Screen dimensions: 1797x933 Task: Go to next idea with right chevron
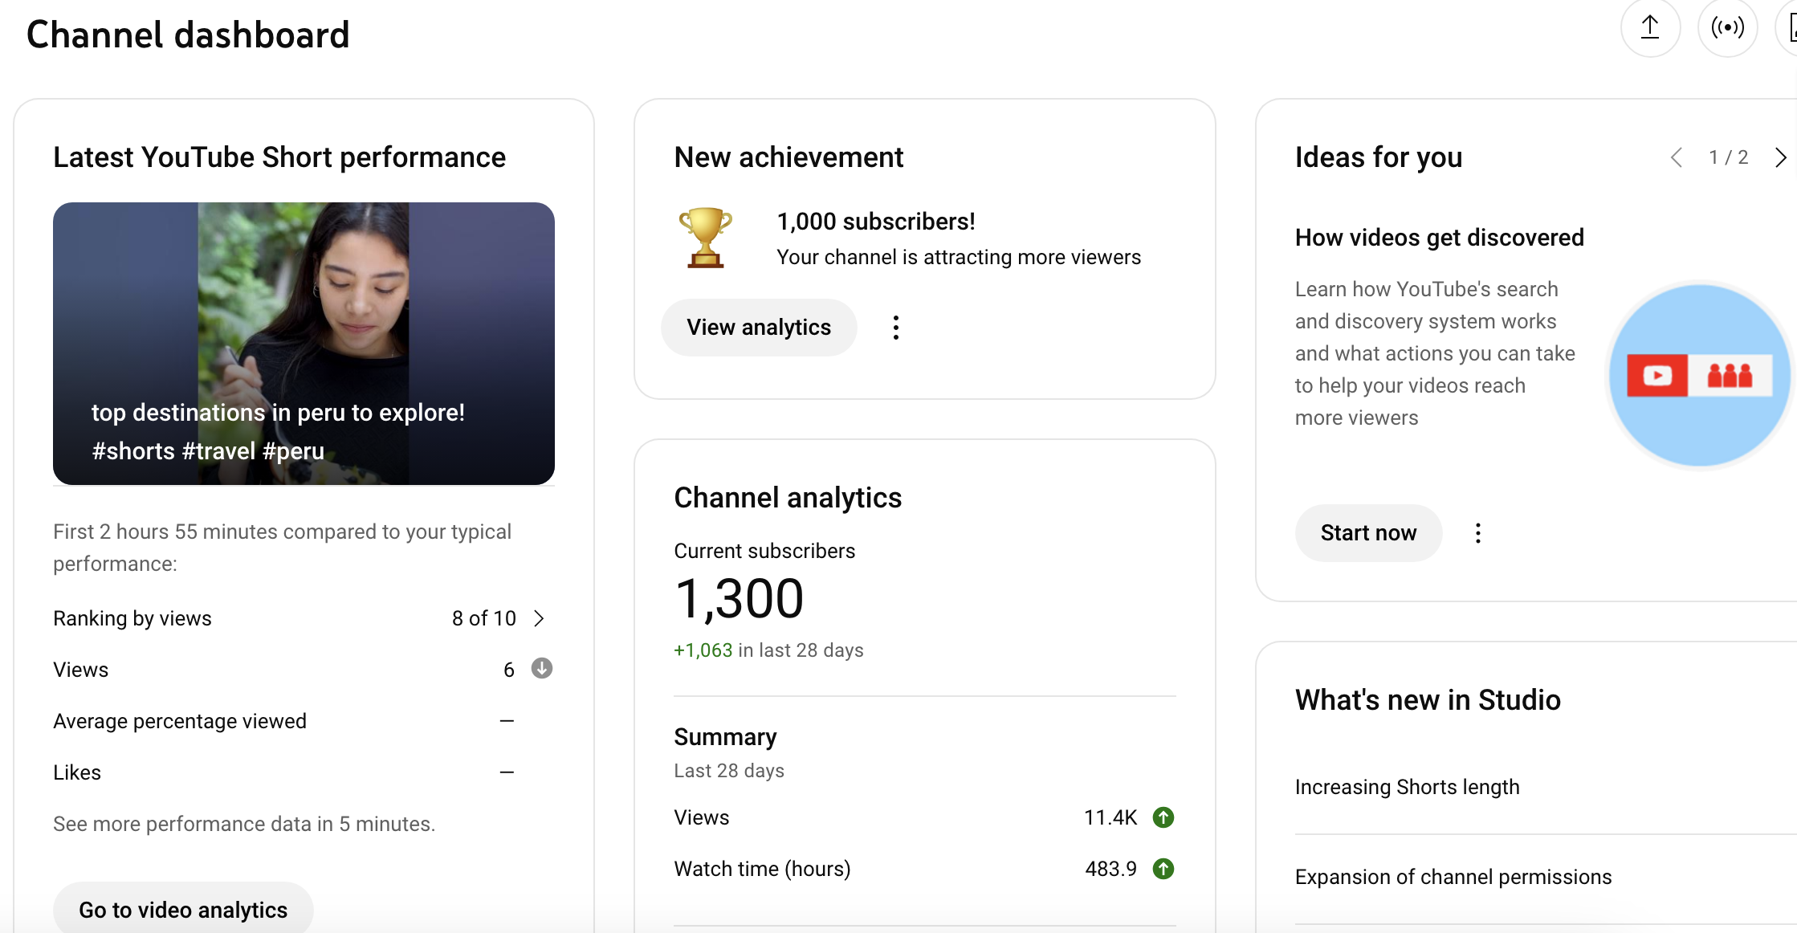pos(1781,157)
